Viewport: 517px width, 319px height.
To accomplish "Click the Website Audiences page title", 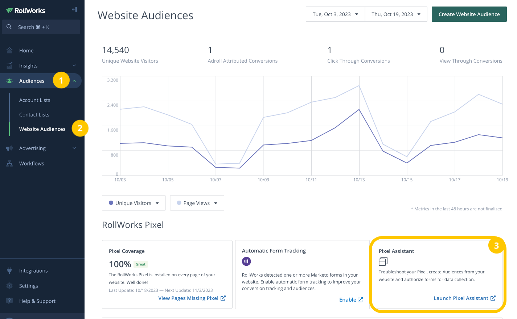I will [x=145, y=15].
